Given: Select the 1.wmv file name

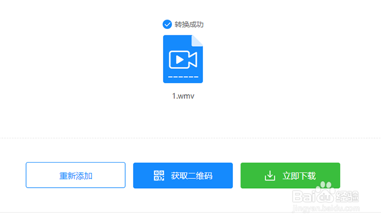Looking at the screenshot, I should point(183,96).
